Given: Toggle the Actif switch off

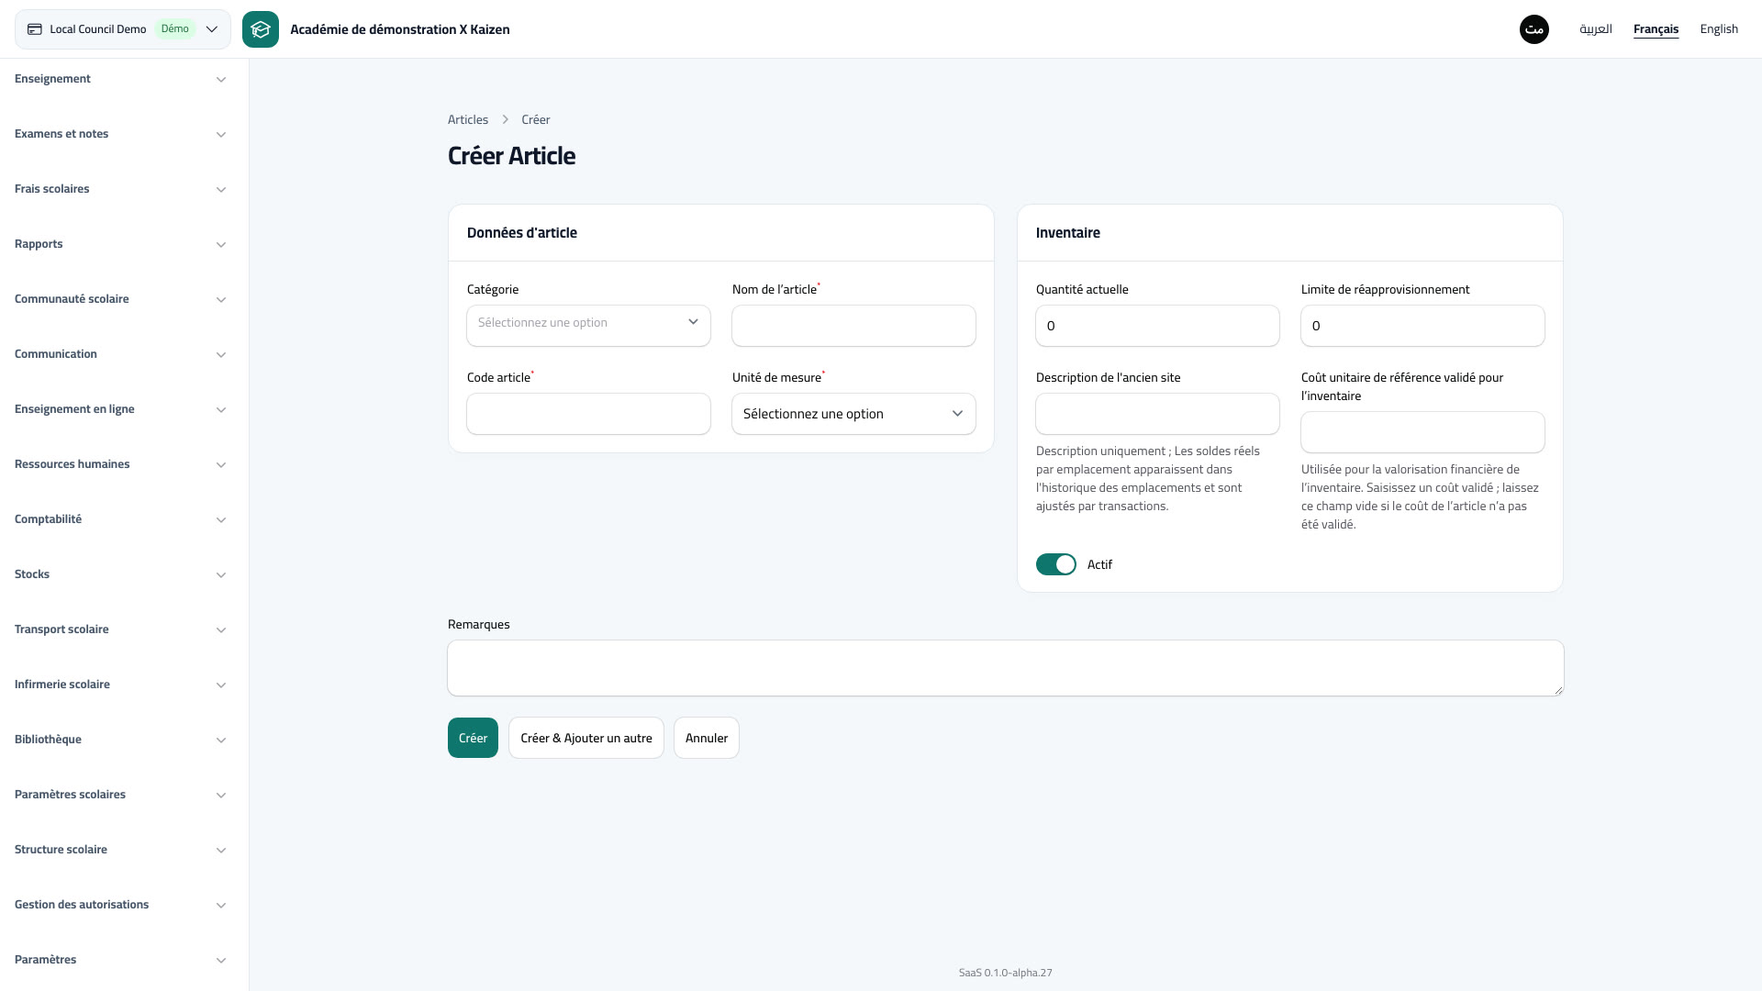Looking at the screenshot, I should 1055,564.
